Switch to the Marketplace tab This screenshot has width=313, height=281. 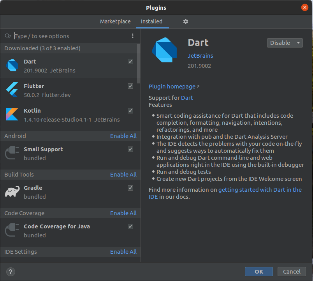[x=115, y=21]
